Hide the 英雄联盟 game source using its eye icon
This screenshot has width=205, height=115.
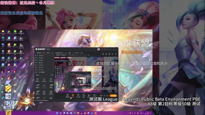pos(36,72)
